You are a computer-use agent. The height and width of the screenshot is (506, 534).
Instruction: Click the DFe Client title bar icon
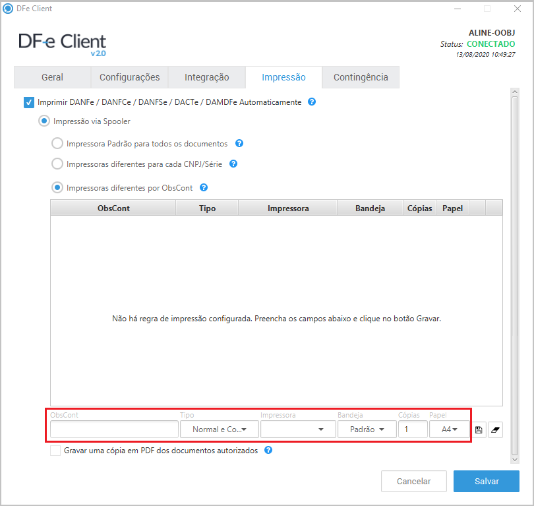(x=8, y=9)
